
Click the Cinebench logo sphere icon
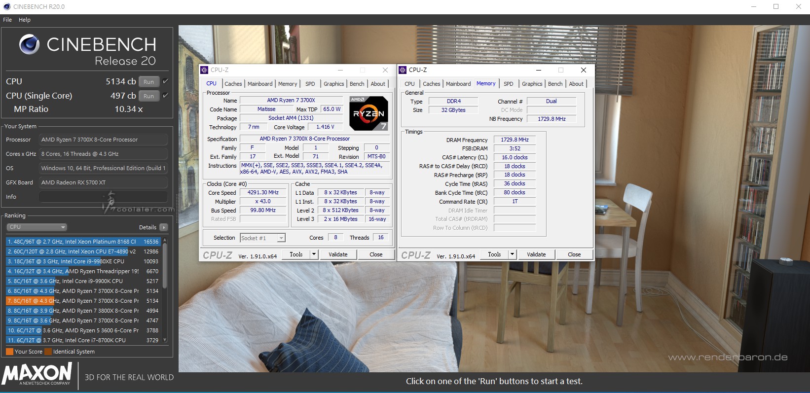[x=29, y=44]
